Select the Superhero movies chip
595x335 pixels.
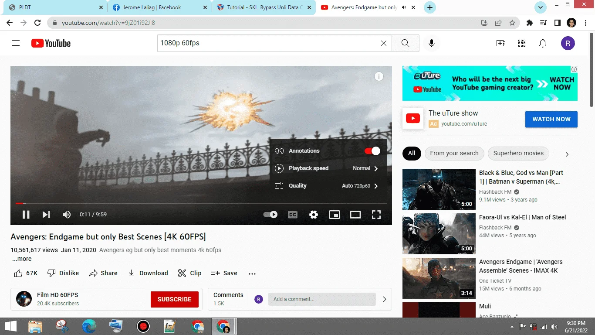518,153
